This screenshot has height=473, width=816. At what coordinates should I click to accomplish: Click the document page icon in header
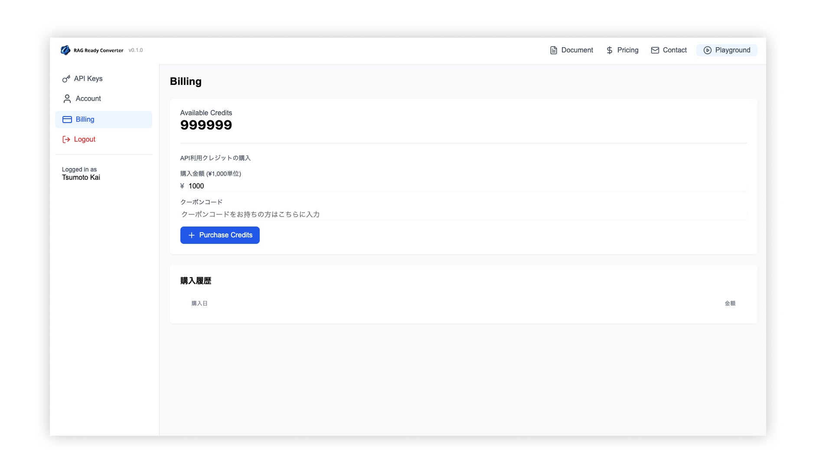(554, 50)
